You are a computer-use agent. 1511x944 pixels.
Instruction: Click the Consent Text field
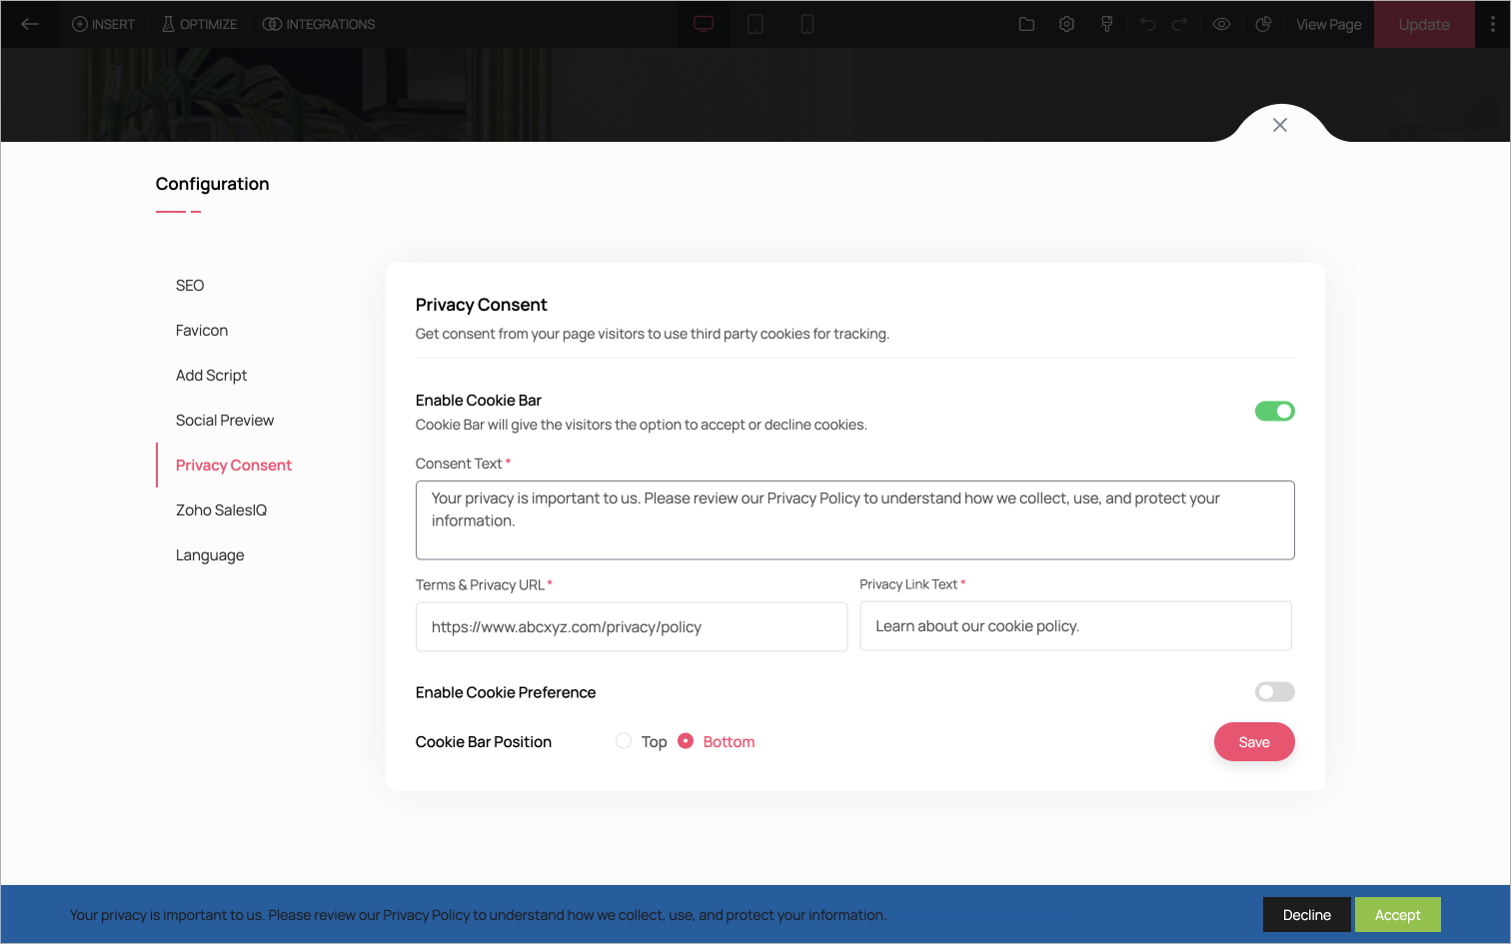[x=855, y=520]
